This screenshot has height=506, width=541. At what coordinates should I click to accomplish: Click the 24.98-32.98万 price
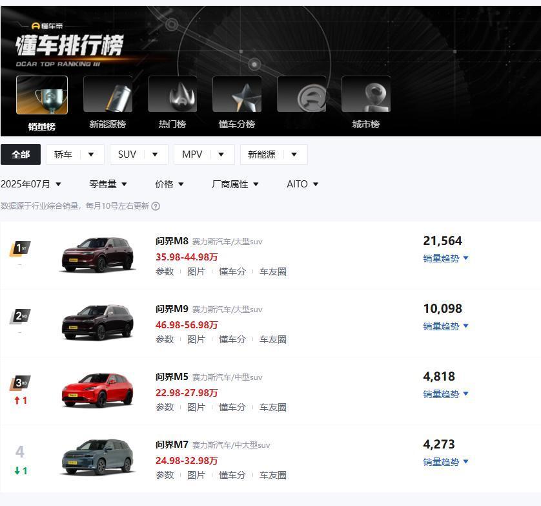click(187, 460)
